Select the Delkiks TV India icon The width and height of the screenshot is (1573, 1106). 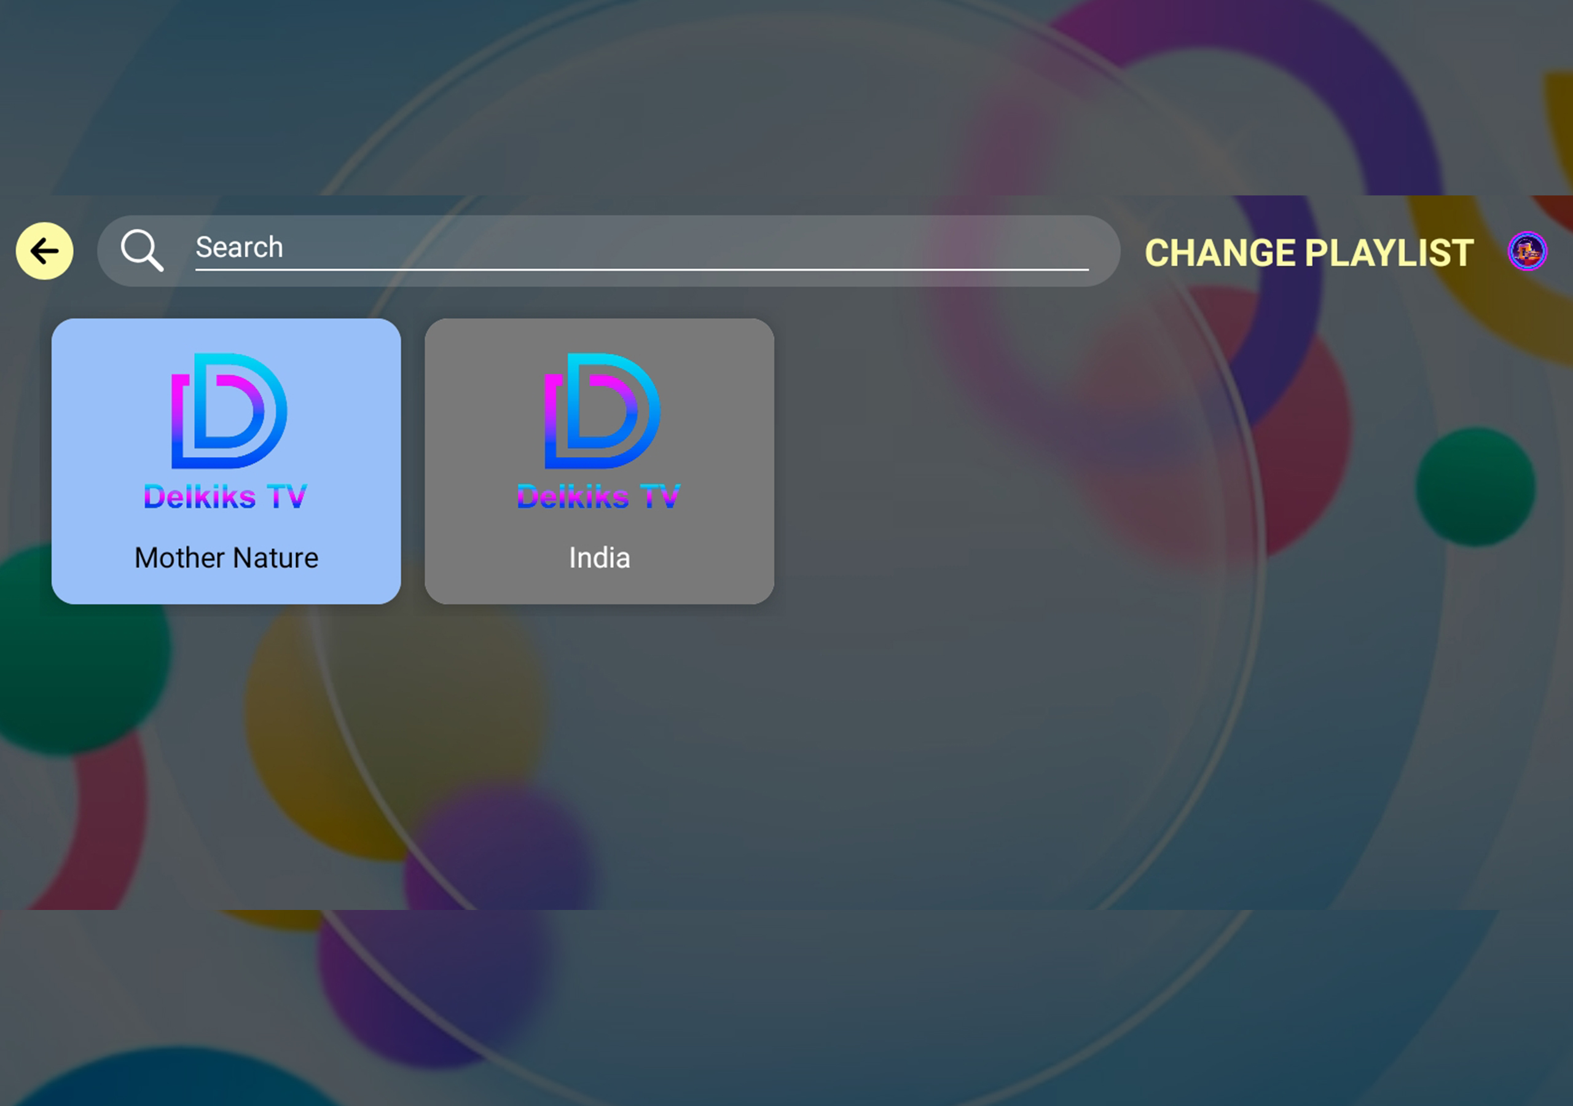(598, 461)
